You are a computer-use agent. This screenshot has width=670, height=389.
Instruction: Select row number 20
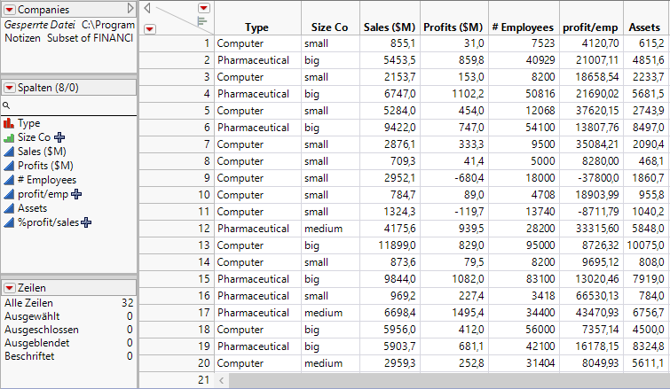177,363
